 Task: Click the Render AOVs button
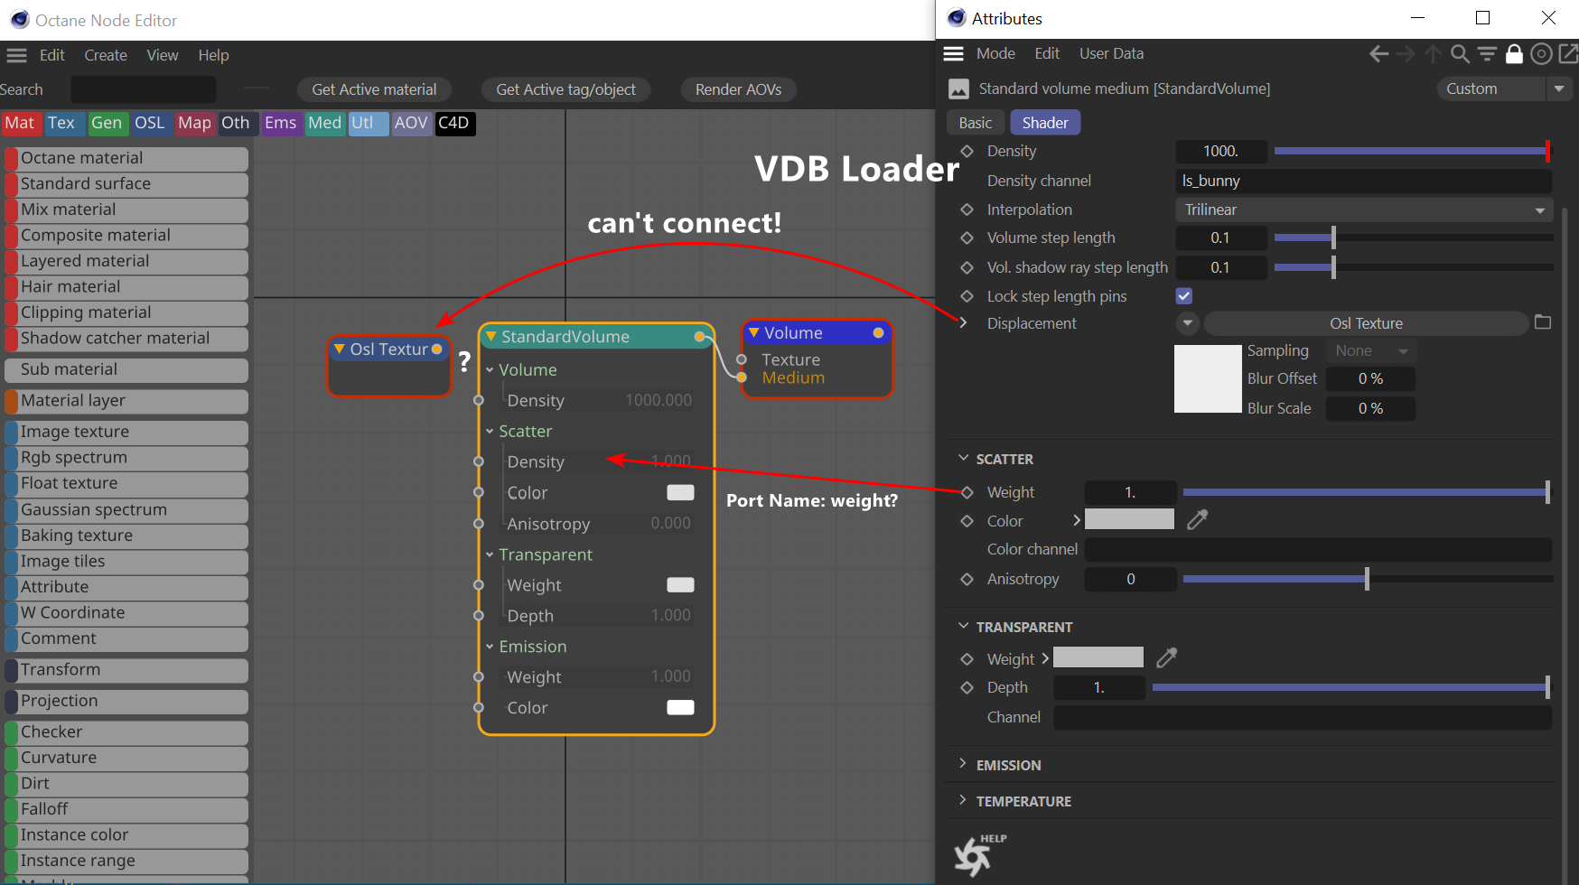pyautogui.click(x=738, y=89)
